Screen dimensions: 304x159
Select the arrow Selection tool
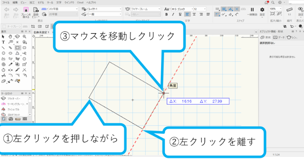point(3,37)
